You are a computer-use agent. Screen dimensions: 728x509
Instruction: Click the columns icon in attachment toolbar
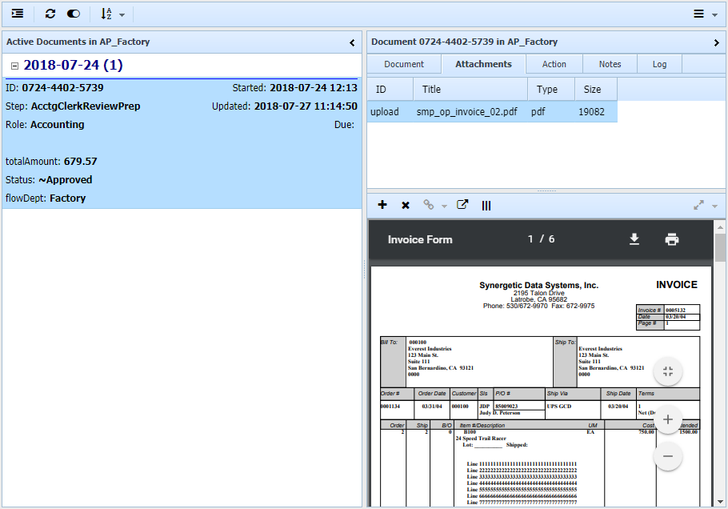pos(486,205)
